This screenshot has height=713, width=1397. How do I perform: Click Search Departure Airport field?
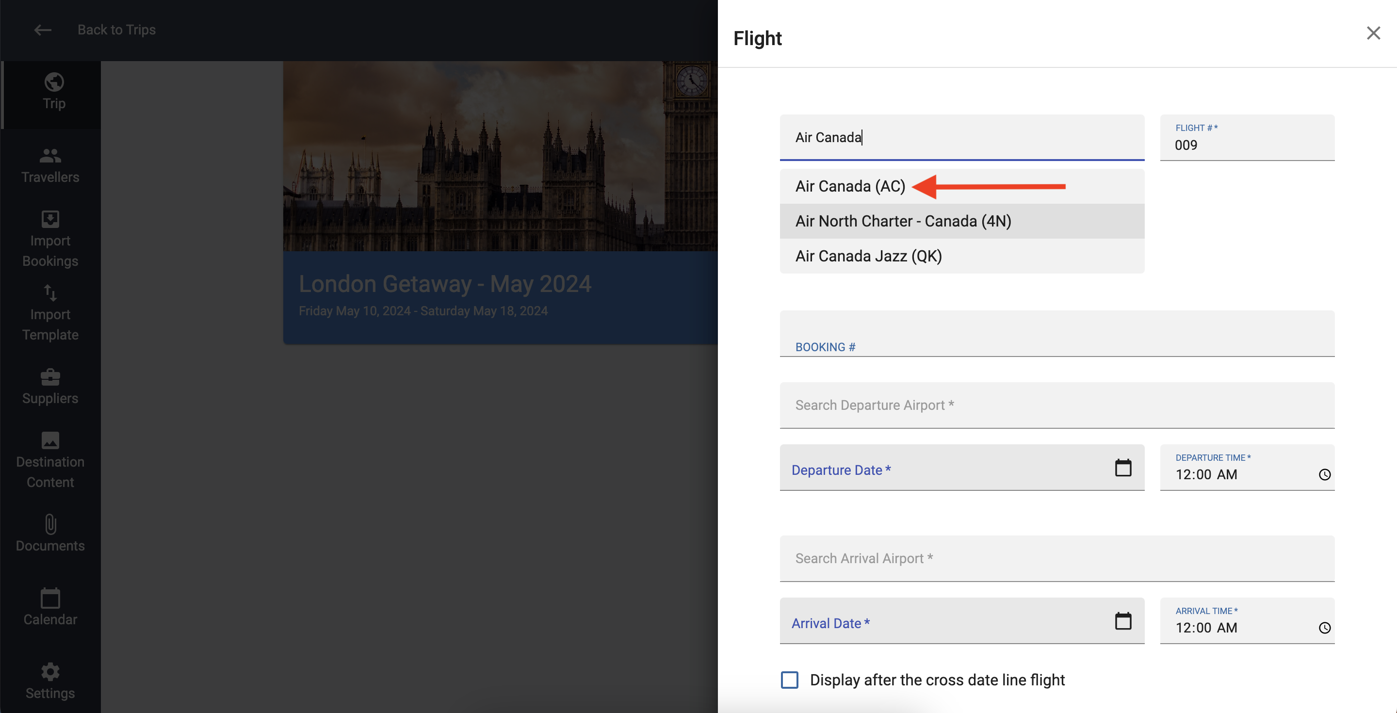click(x=1056, y=405)
